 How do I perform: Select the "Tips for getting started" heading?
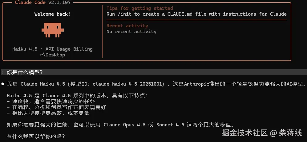point(139,8)
